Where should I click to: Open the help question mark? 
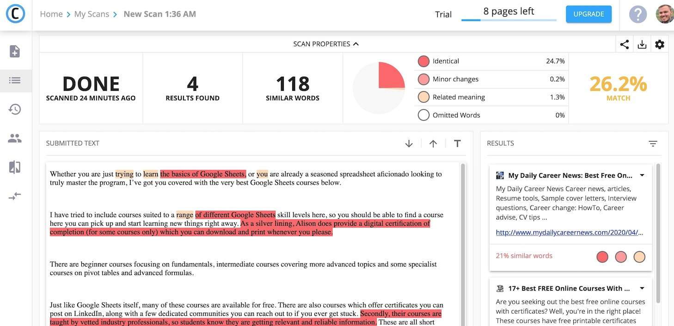click(x=638, y=14)
